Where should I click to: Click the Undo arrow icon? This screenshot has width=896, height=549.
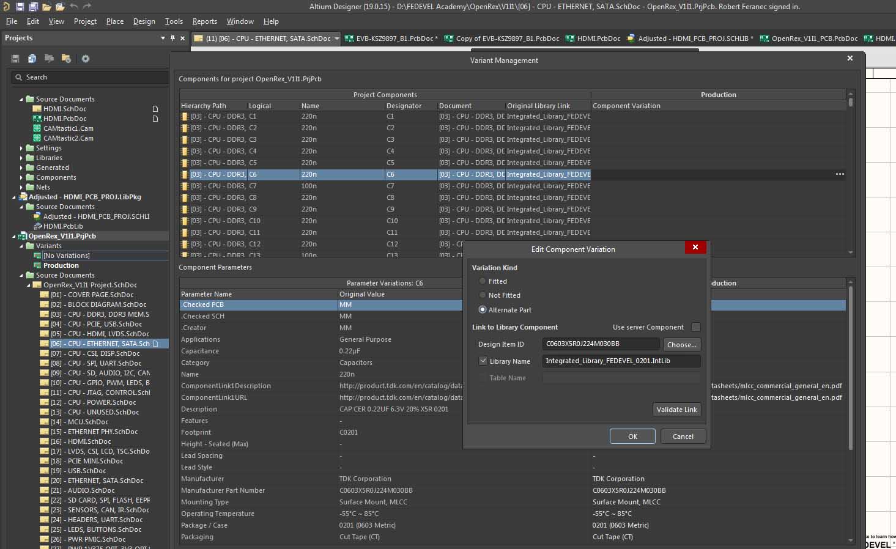coord(74,7)
